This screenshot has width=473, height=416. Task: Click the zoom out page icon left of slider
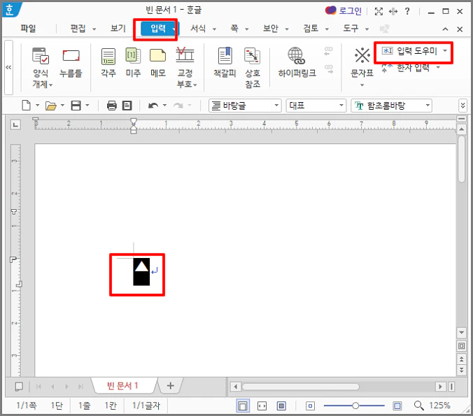point(310,406)
